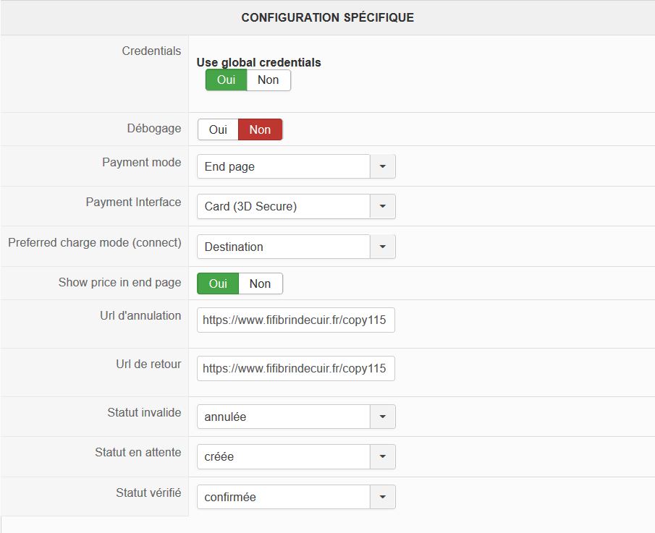Open Preferred charge mode dropdown arrow
The width and height of the screenshot is (655, 533).
(383, 247)
